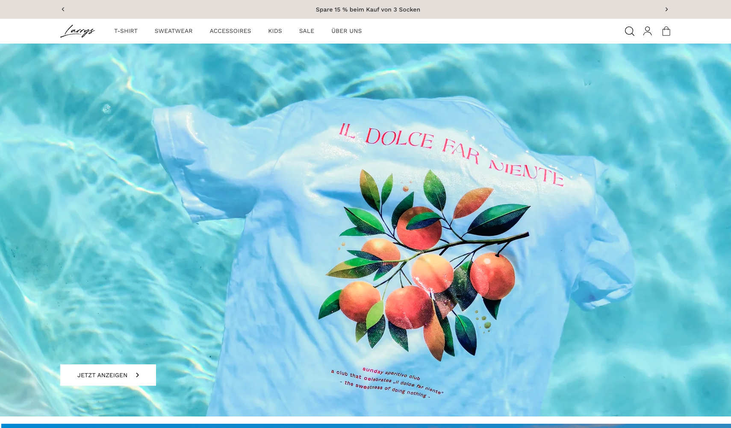Expand the ACCESSOIRES menu

(230, 31)
